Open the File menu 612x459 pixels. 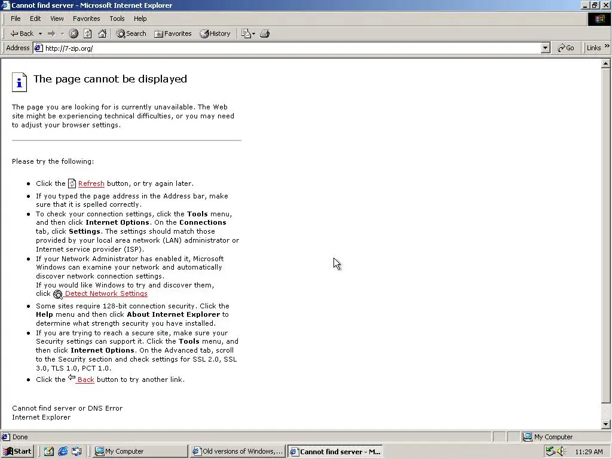16,19
